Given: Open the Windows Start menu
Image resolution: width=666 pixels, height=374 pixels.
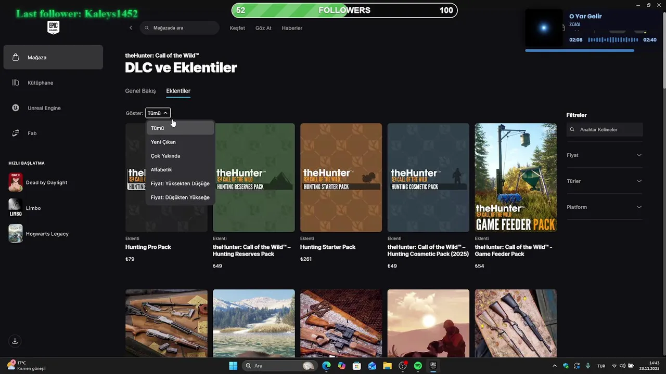Looking at the screenshot, I should [233, 366].
